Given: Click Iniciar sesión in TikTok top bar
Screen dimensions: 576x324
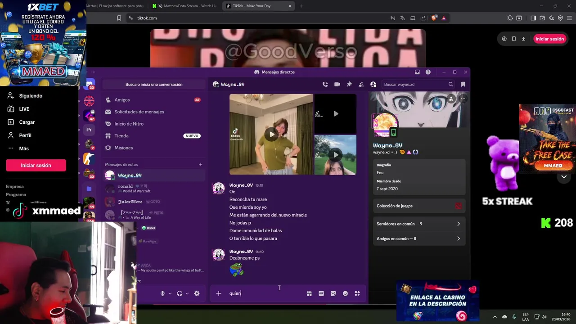Looking at the screenshot, I should tap(549, 39).
